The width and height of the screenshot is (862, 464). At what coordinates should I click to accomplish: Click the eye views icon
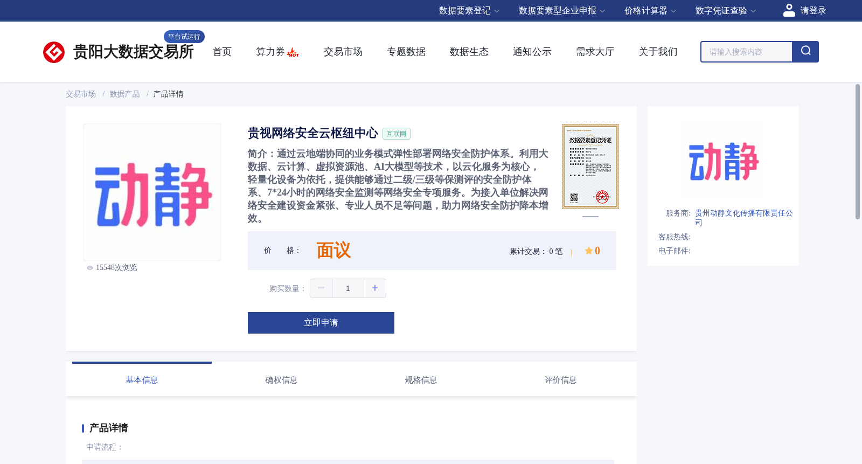coord(90,268)
